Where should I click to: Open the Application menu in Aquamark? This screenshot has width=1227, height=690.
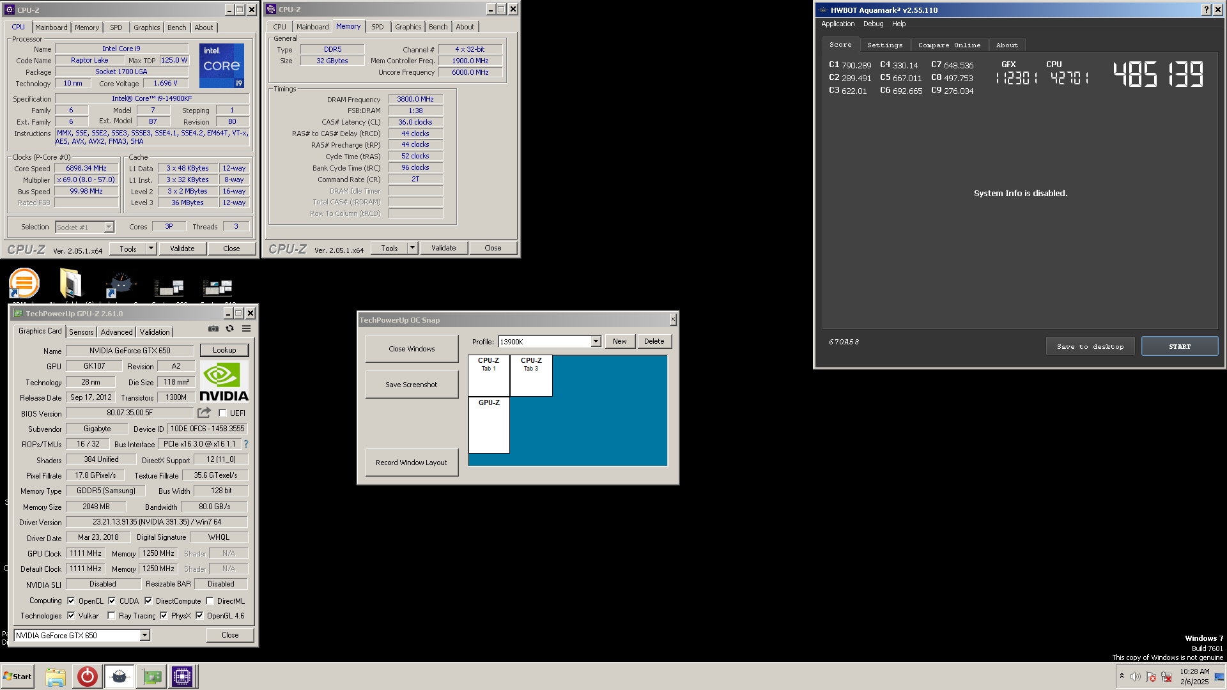click(837, 24)
